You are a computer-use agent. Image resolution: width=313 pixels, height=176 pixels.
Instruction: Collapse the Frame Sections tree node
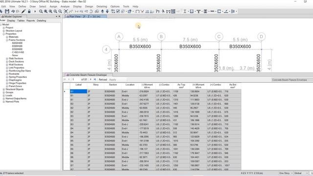tap(7, 40)
